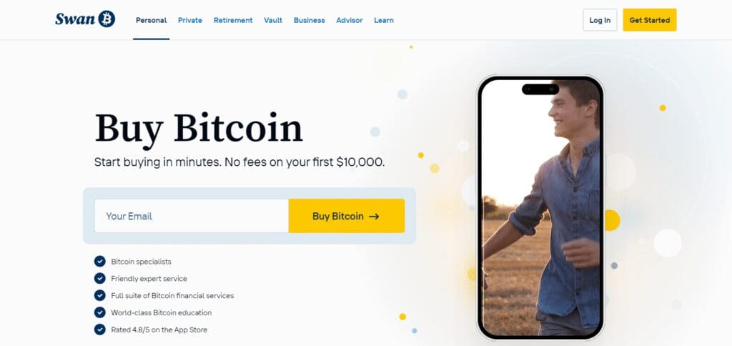Navigate to the Business page
This screenshot has width=732, height=346.
[309, 20]
